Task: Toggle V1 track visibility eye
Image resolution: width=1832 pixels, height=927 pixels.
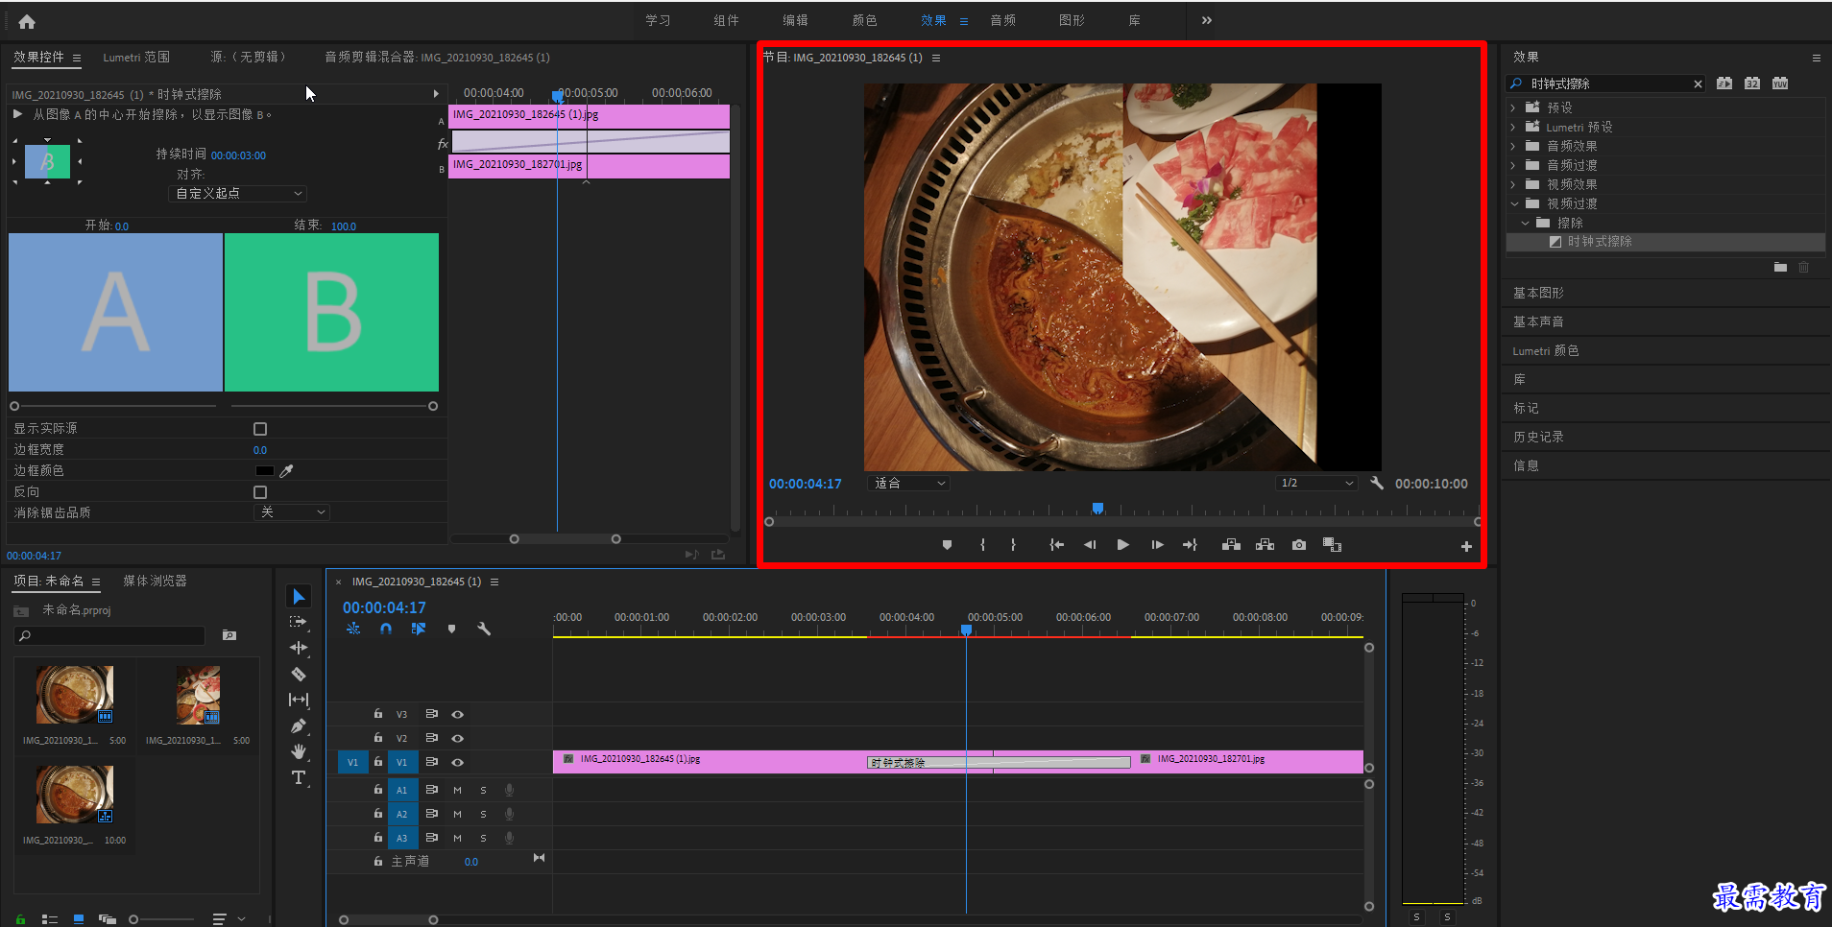Action: pyautogui.click(x=458, y=763)
